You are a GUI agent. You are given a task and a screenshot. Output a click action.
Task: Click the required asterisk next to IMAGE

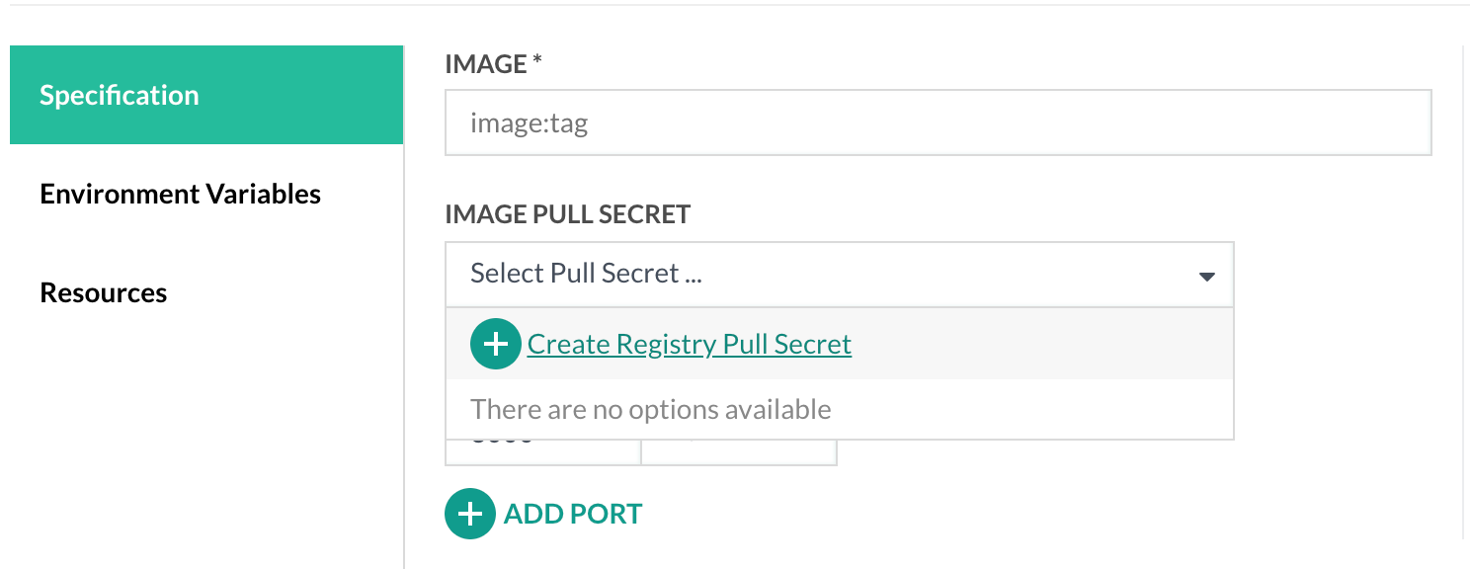537,62
